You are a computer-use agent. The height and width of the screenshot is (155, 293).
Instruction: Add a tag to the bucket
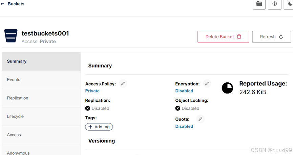99,127
